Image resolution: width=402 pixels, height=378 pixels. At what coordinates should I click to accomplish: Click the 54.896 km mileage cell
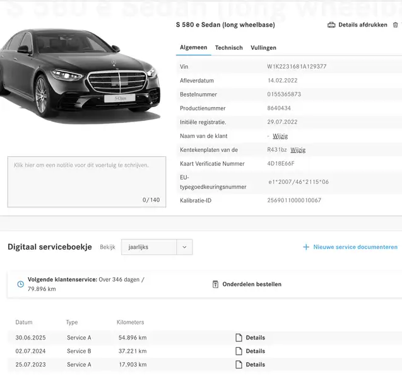[x=133, y=338]
